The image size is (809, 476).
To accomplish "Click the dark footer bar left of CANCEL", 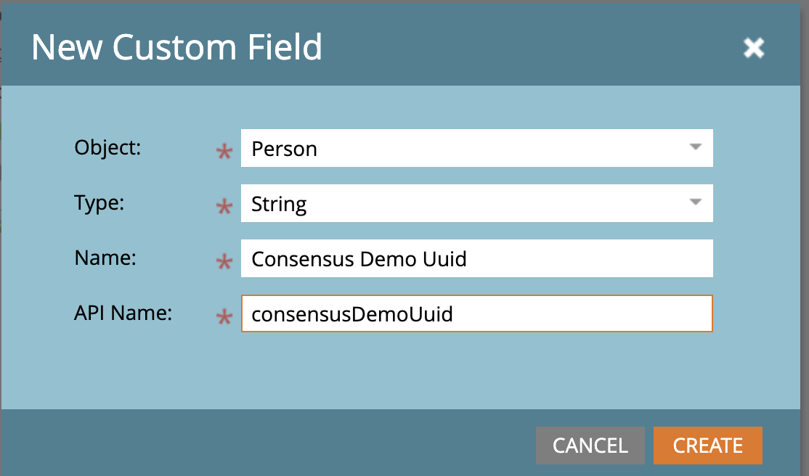I will tap(268, 443).
